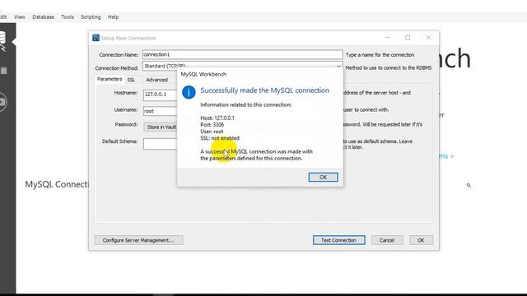This screenshot has height=296, width=527.
Task: Click the 'SSL: not enabled' text
Action: (220, 138)
